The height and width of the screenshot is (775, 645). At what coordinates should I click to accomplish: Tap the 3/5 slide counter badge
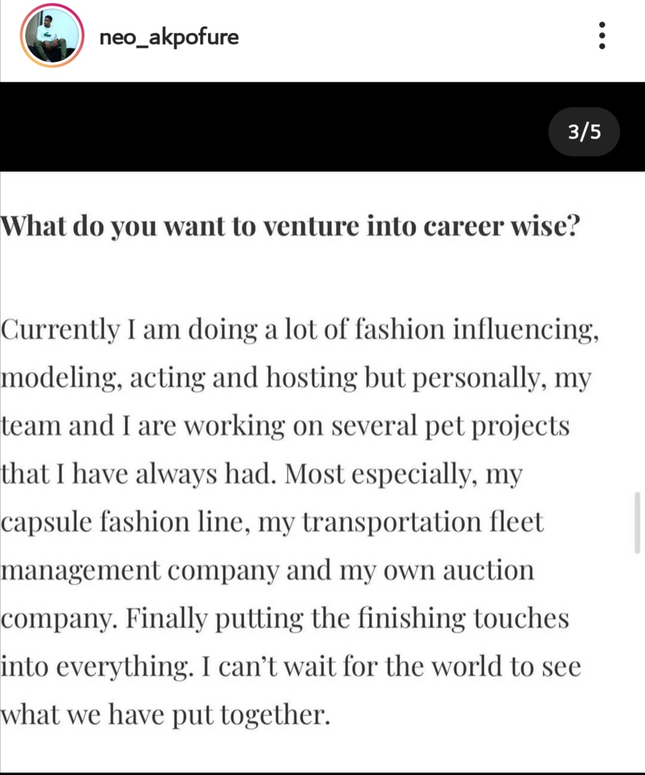click(x=584, y=132)
